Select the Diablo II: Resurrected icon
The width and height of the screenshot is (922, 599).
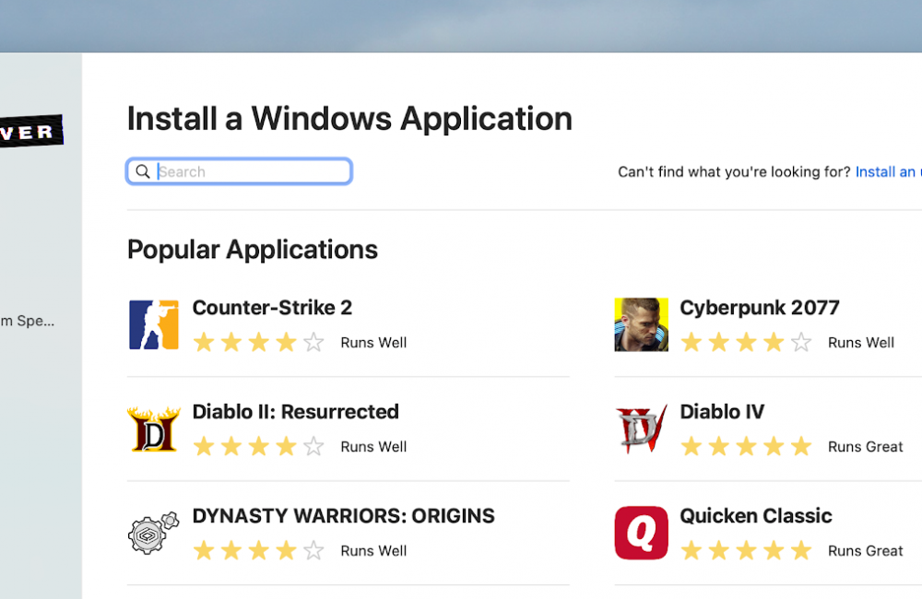tap(153, 429)
